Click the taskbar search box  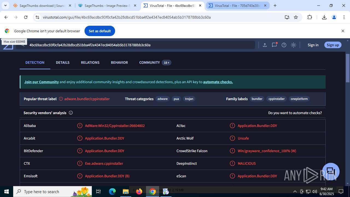click(53, 192)
